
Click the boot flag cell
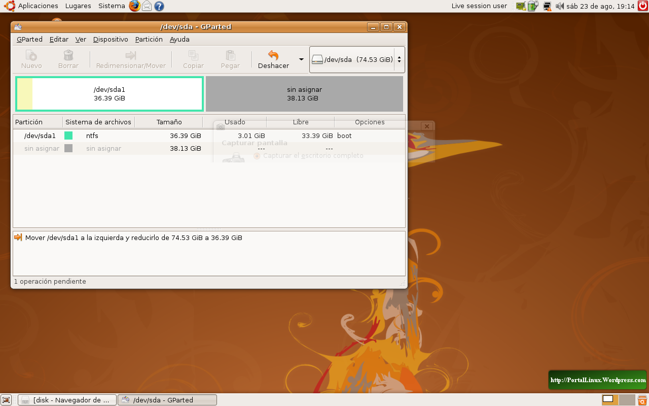tap(344, 136)
